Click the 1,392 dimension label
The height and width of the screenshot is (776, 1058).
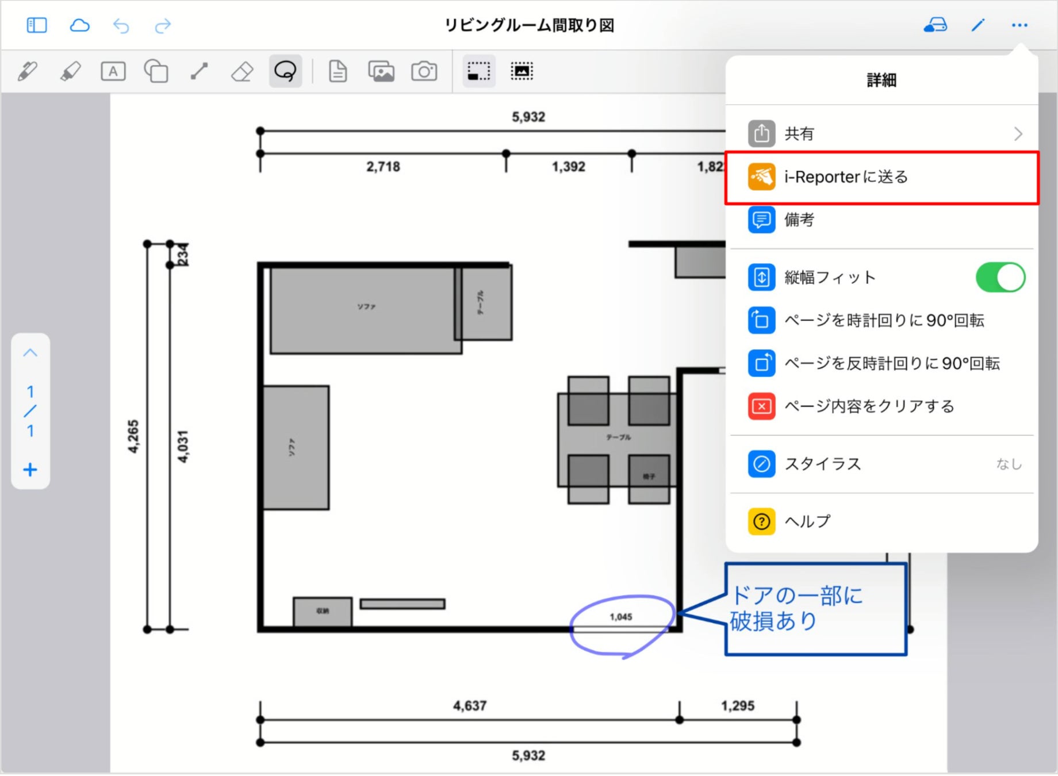(569, 167)
